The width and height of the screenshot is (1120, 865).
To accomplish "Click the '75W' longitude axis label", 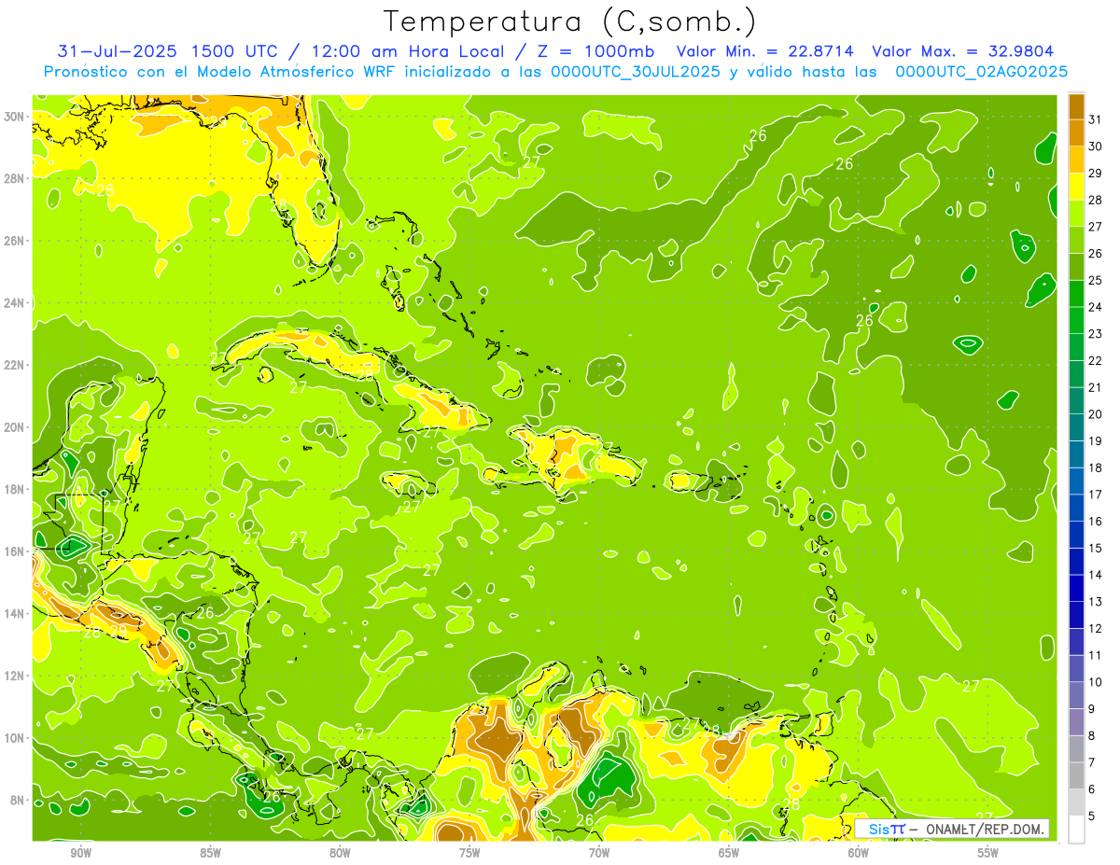I will pos(469,853).
